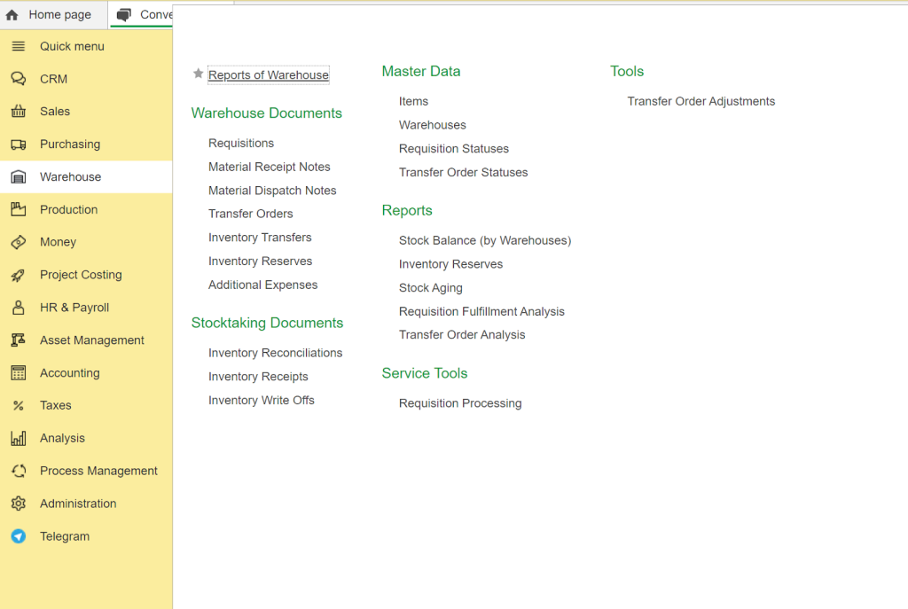Click the Quick menu hamburger icon
Image resolution: width=908 pixels, height=609 pixels.
point(19,46)
